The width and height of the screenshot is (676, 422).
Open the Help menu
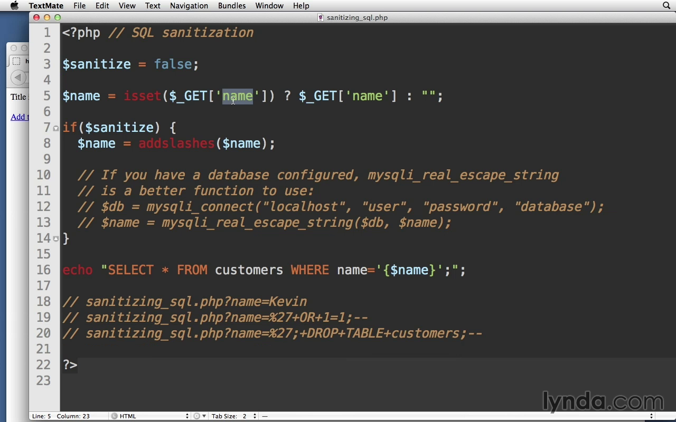[x=301, y=6]
